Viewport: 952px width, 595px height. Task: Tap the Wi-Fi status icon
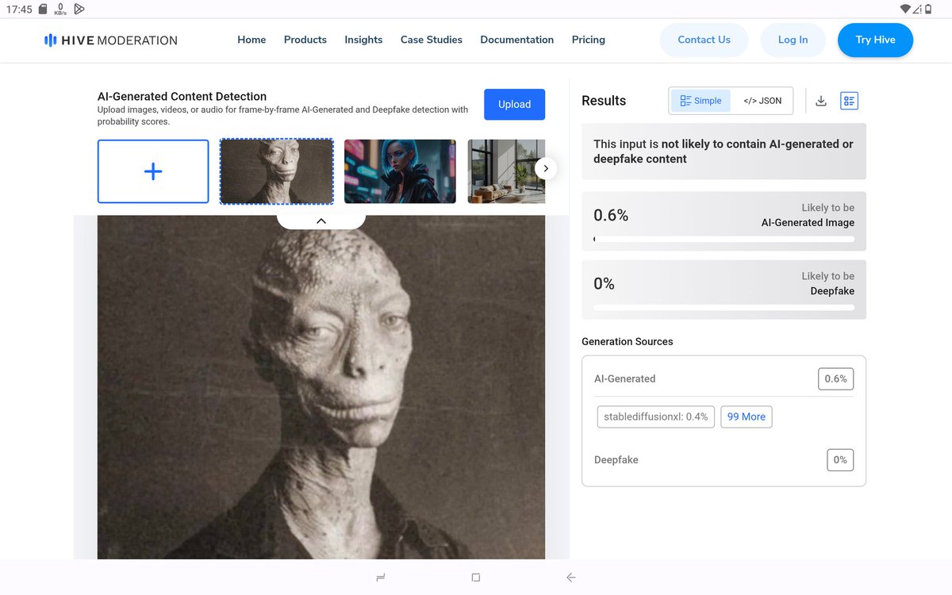(x=905, y=9)
